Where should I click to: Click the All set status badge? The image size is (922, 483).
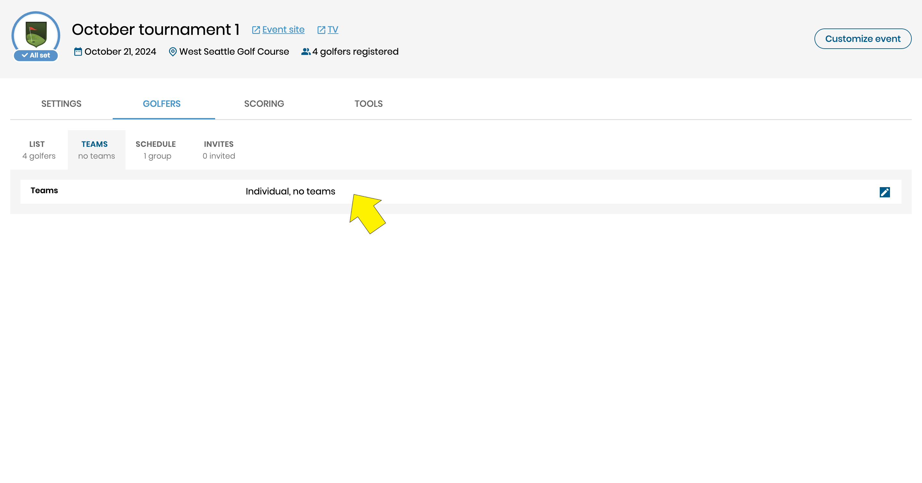36,55
